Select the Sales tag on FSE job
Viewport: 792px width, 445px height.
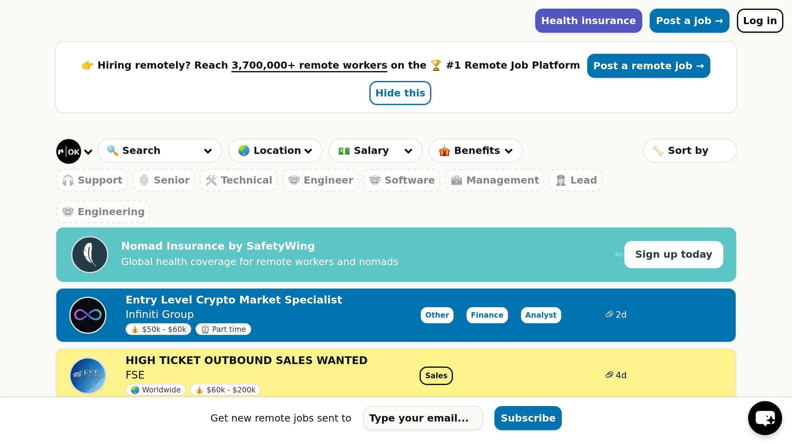(x=436, y=375)
